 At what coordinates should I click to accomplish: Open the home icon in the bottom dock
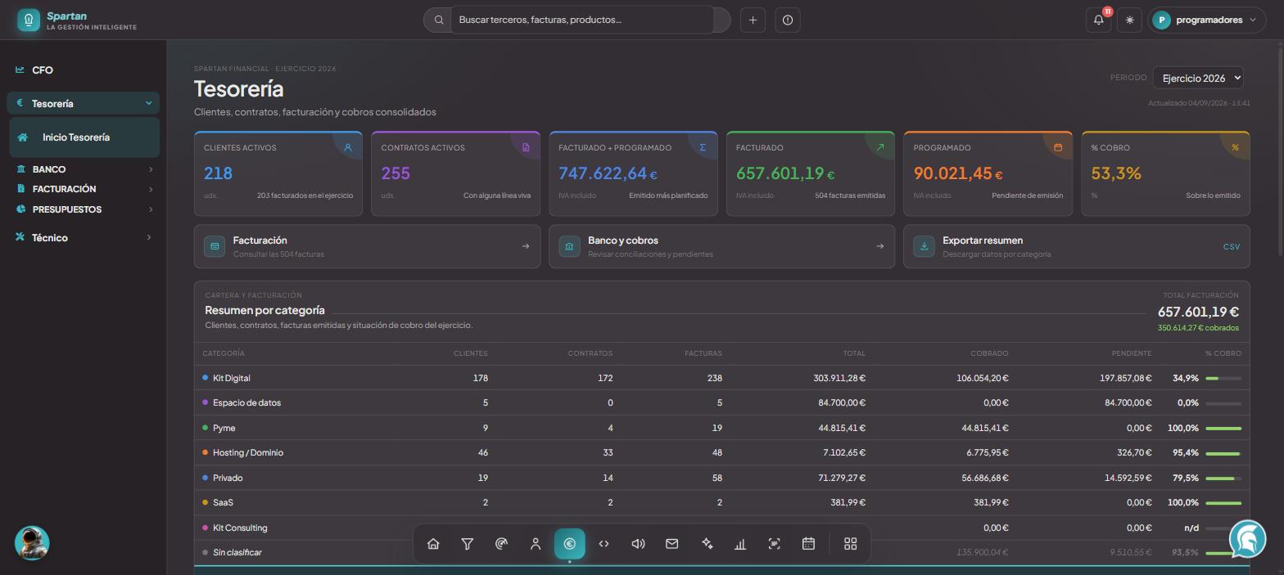433,544
